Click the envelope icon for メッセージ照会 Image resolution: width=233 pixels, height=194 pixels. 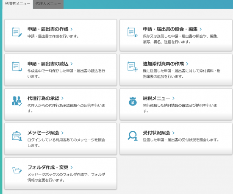coord(17,136)
